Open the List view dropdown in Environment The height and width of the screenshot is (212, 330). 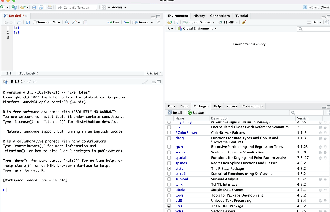(x=315, y=22)
